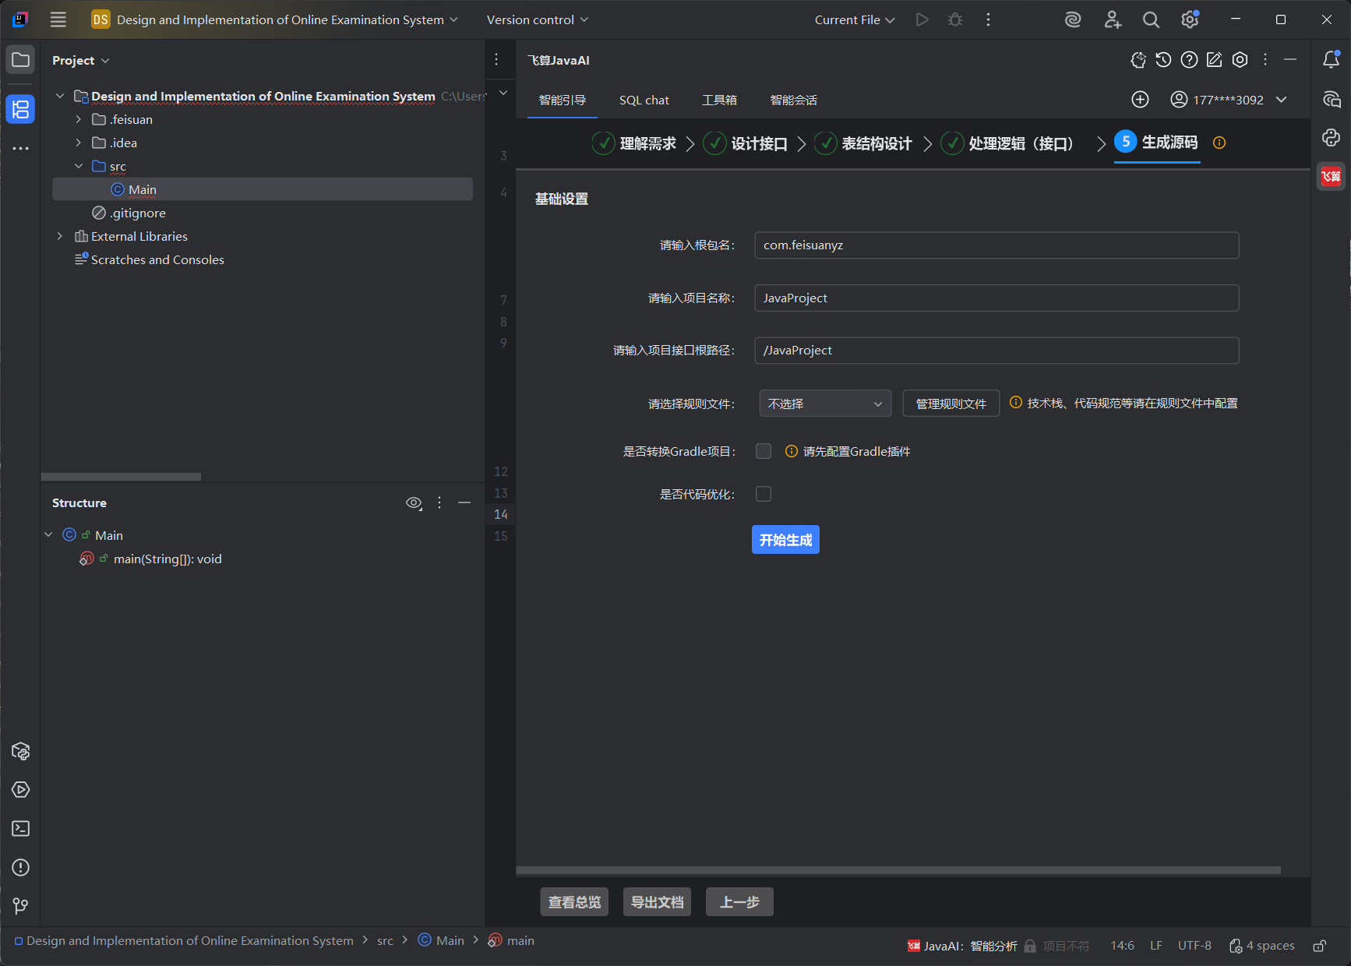Open the 飞算 JavaAI red sidebar icon
Screen dimensions: 1351x966
coord(1332,176)
